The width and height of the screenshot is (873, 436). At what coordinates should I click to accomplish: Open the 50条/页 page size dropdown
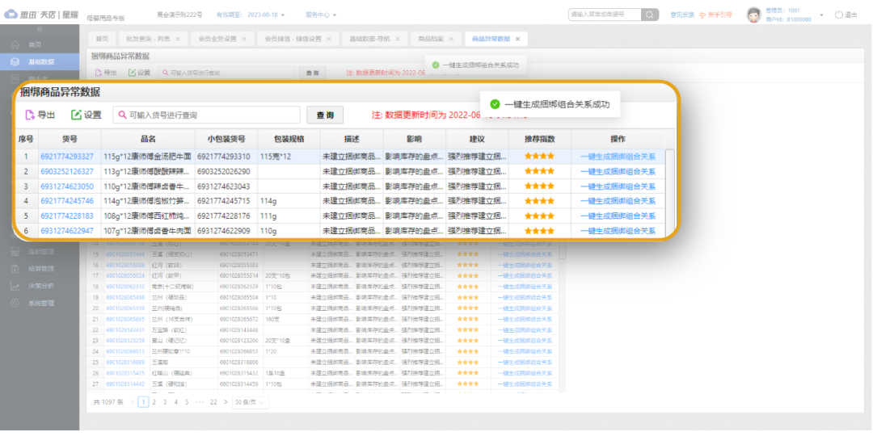(x=251, y=401)
